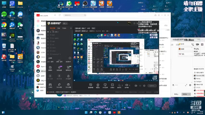205x115 pixels.
Task: Click 关闭 button in chat window
Action: (x=176, y=94)
